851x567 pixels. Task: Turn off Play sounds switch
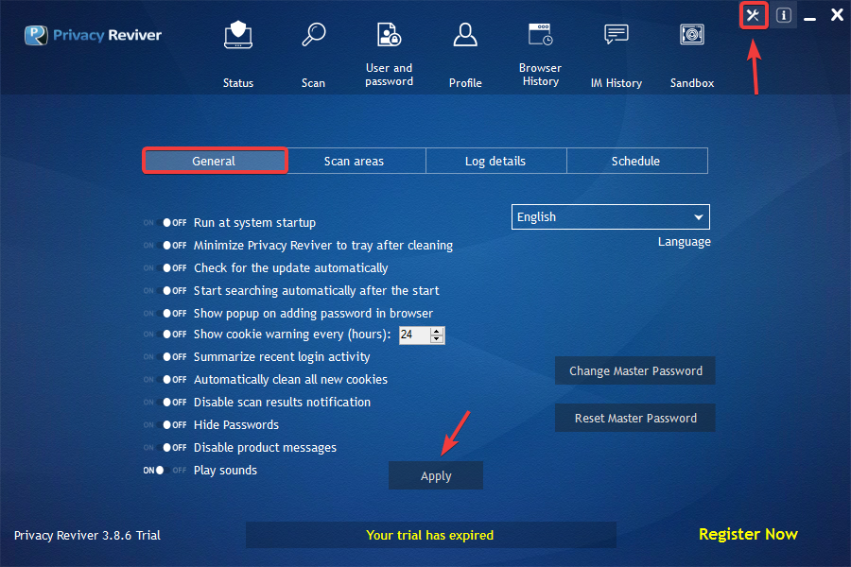[165, 471]
